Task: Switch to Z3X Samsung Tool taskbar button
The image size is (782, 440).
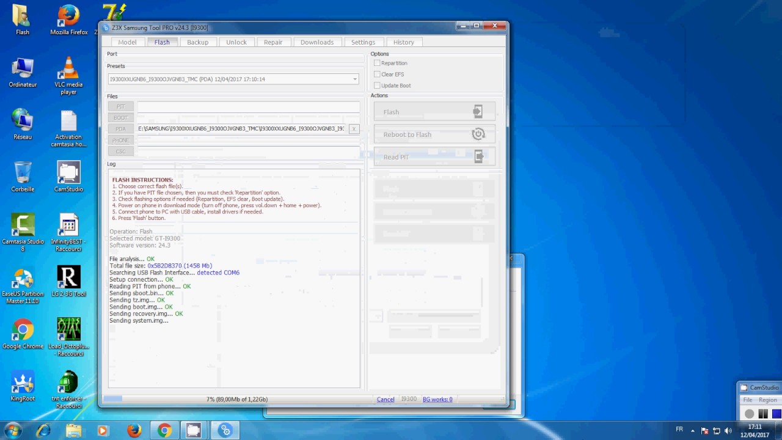Action: (225, 431)
